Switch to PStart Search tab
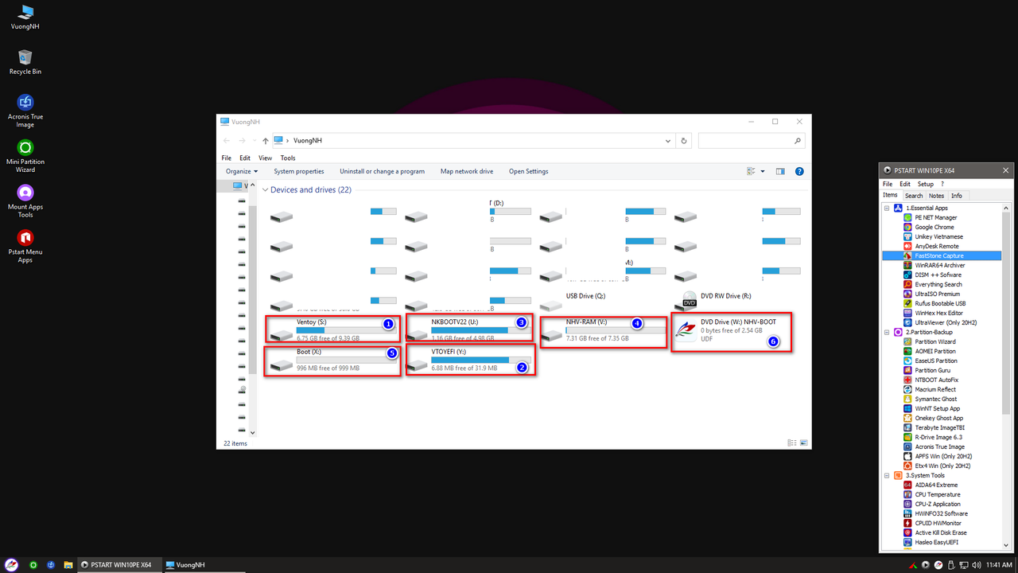Viewport: 1018px width, 573px height. (x=914, y=196)
